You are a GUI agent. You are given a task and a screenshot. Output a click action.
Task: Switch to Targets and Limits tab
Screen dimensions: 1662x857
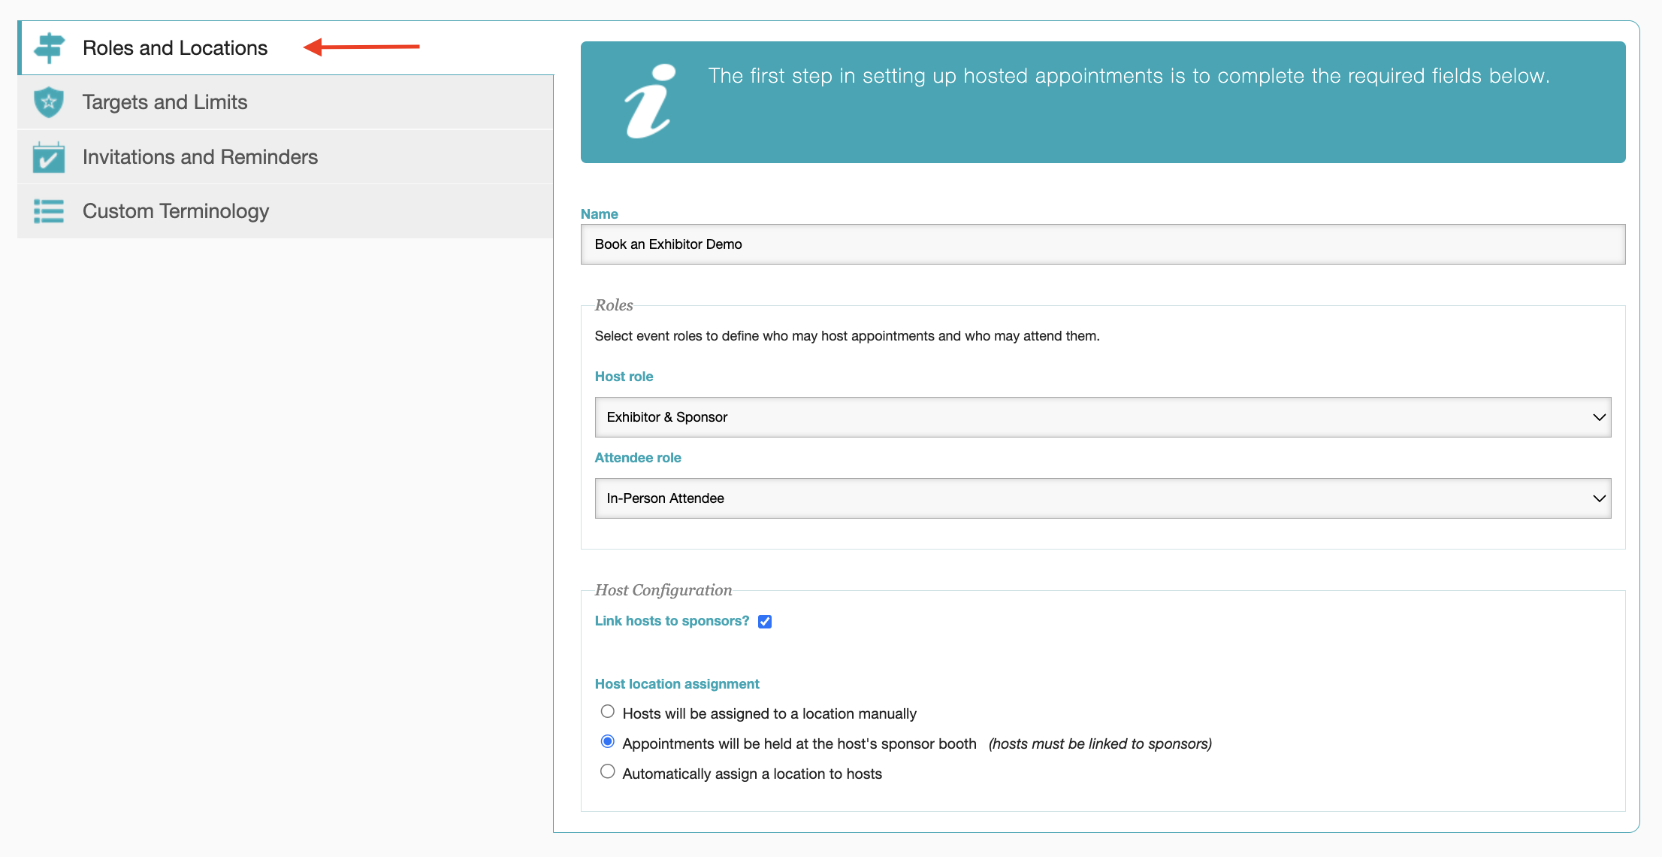pyautogui.click(x=165, y=102)
